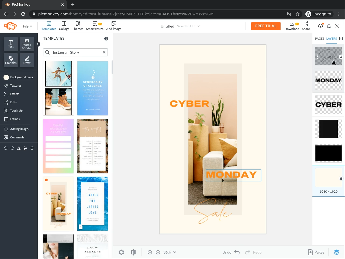This screenshot has height=259, width=345.
Task: Toggle the lock on the background layer
Action: coord(341,178)
